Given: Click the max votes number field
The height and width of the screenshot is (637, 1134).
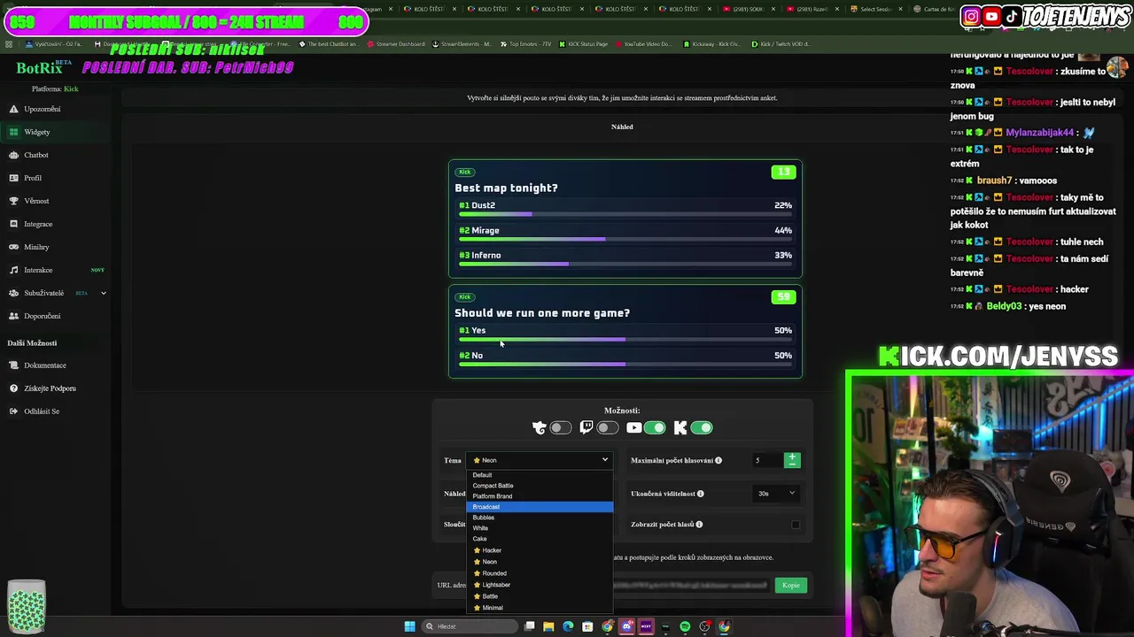Looking at the screenshot, I should click(767, 460).
